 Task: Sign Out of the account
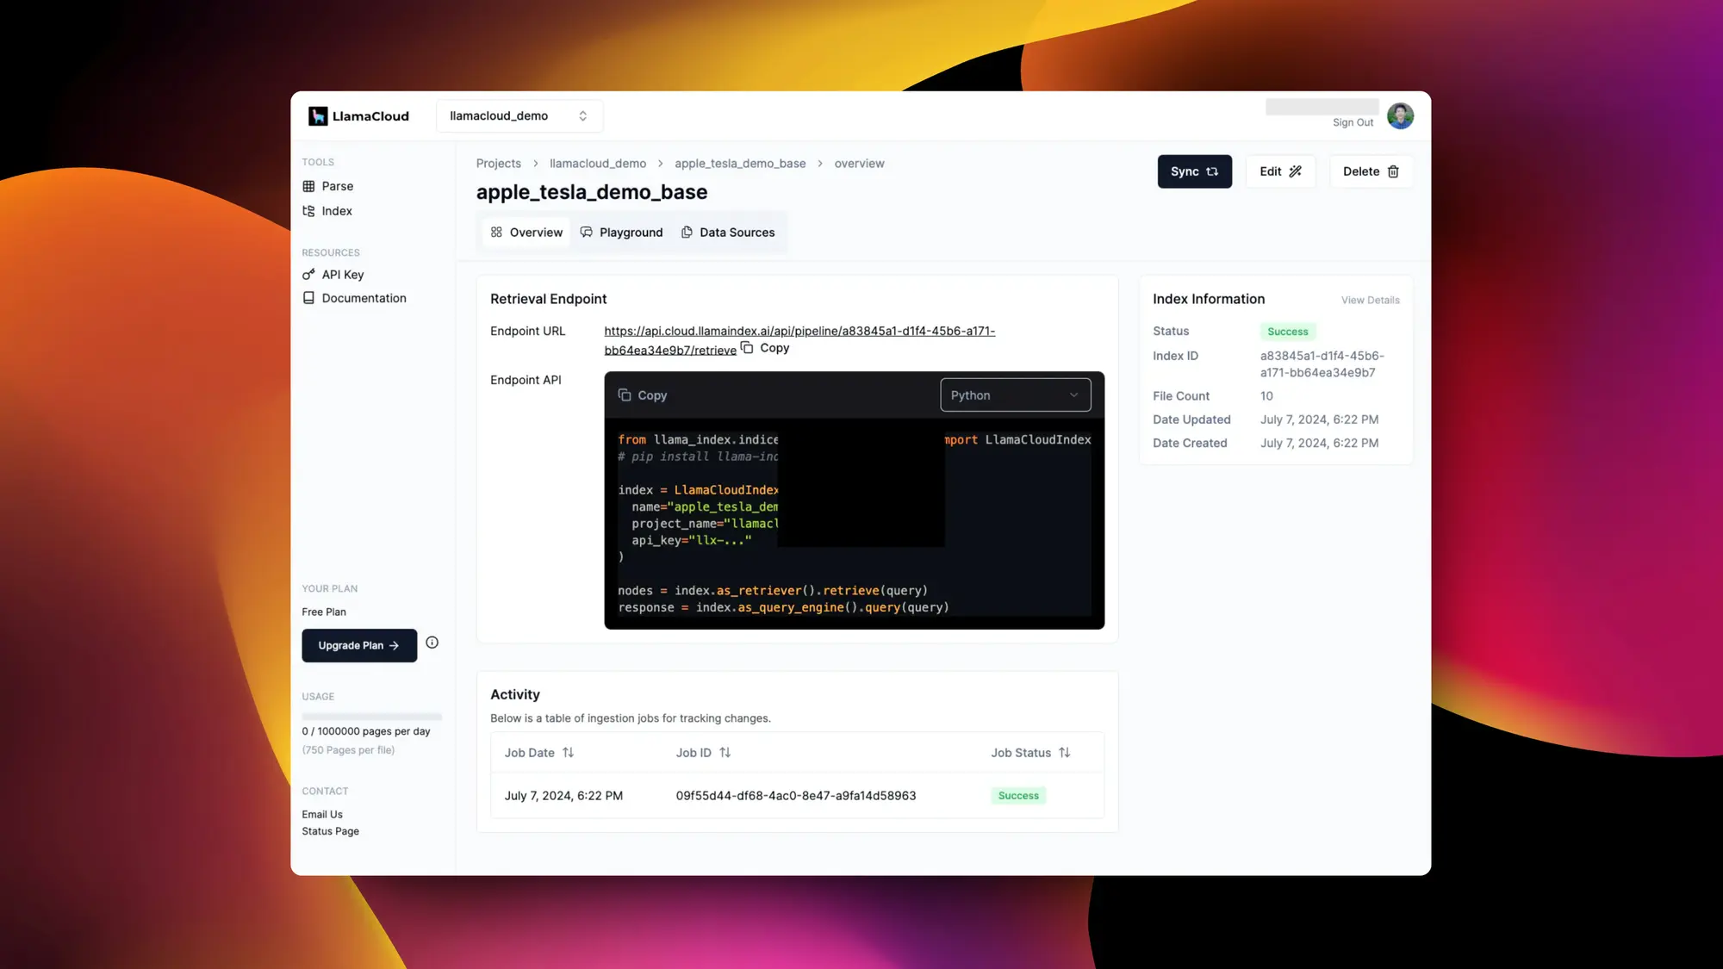point(1353,123)
